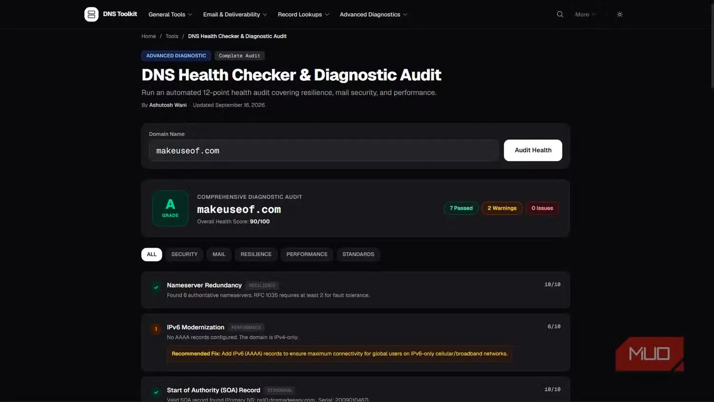Filter results by PERFORMANCE
Viewport: 714px width, 402px height.
click(x=307, y=254)
